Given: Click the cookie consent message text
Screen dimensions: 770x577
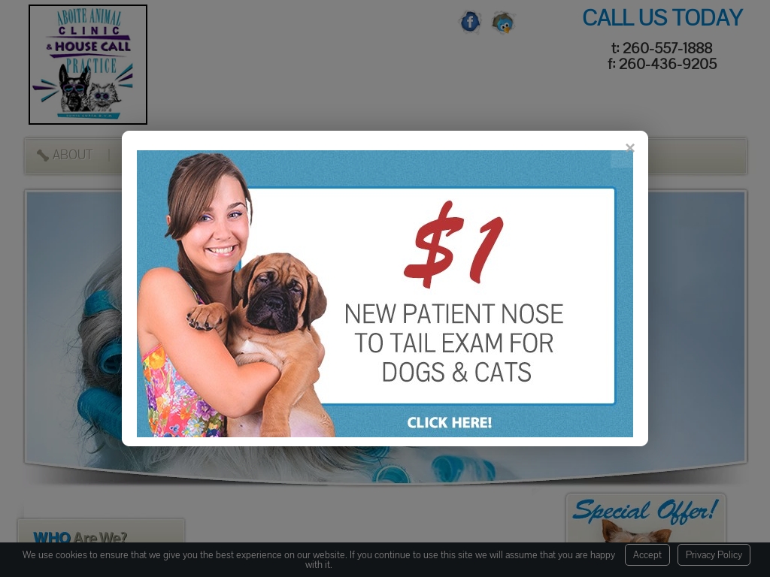Looking at the screenshot, I should pyautogui.click(x=318, y=559).
